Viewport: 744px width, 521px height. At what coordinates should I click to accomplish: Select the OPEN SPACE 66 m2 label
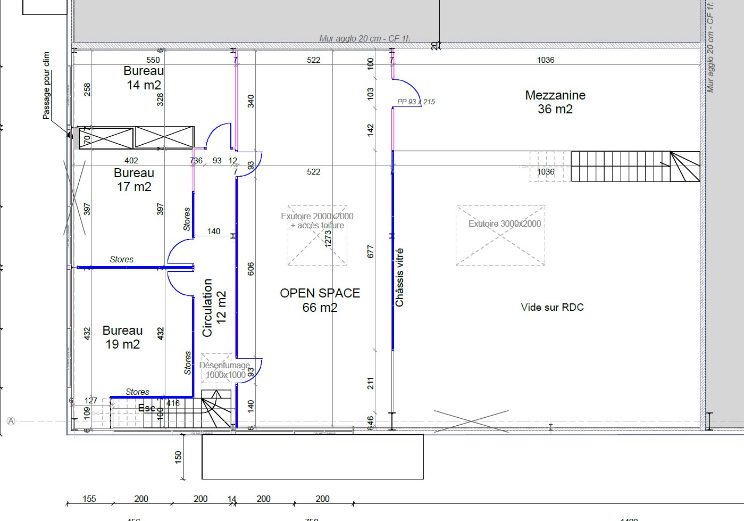click(x=320, y=300)
